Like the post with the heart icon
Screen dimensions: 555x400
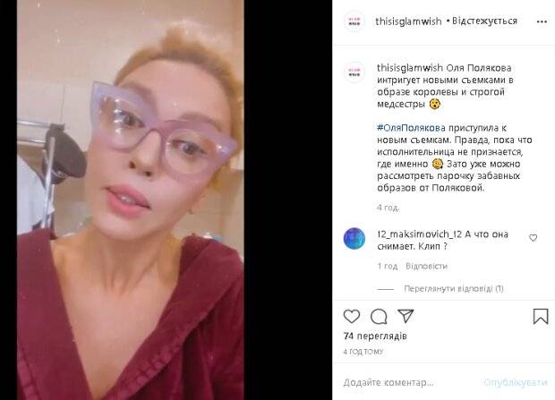[x=352, y=316]
